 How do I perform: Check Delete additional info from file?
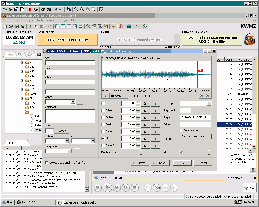coord(47,163)
